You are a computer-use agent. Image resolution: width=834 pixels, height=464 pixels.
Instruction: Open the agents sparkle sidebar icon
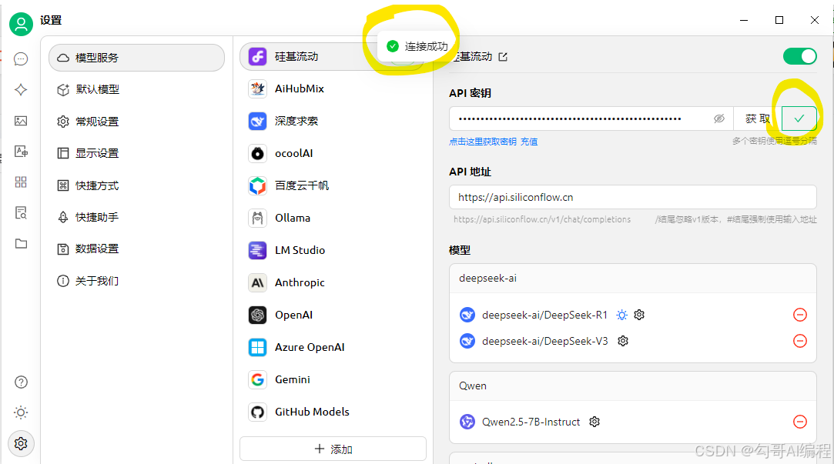pyautogui.click(x=21, y=90)
